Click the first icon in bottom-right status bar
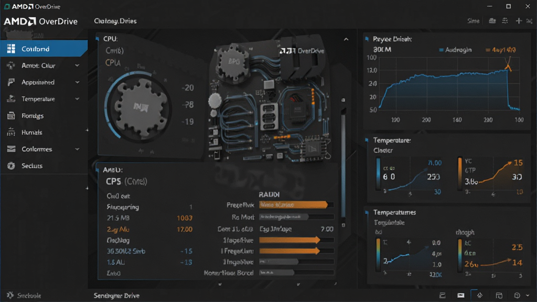The image size is (537, 302). tap(443, 295)
